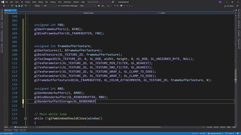The height and width of the screenshot is (135, 241).
Task: Click line number 110 in the gutter
Action: click(15, 59)
